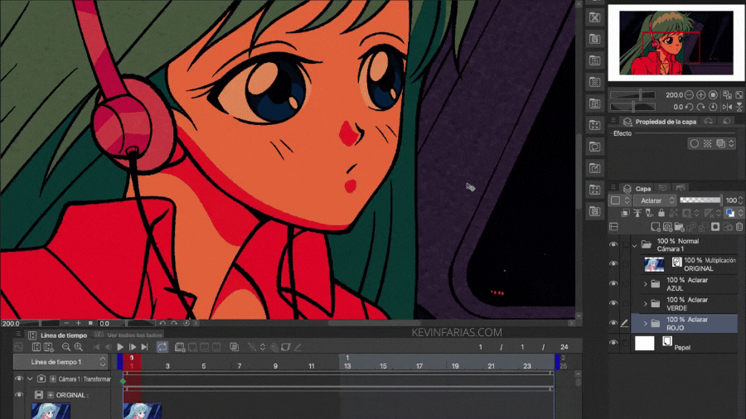Create a new raster layer
Viewport: 746px width, 419px height.
[x=655, y=227]
